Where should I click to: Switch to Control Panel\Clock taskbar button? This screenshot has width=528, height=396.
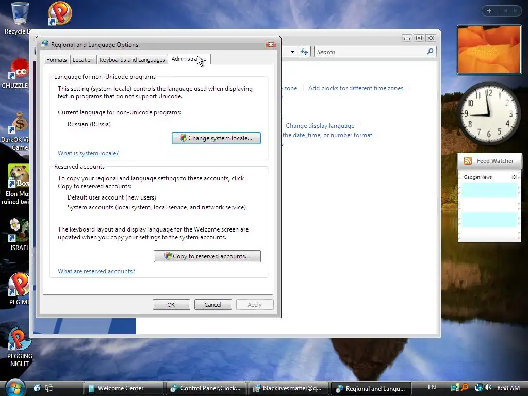click(206, 388)
